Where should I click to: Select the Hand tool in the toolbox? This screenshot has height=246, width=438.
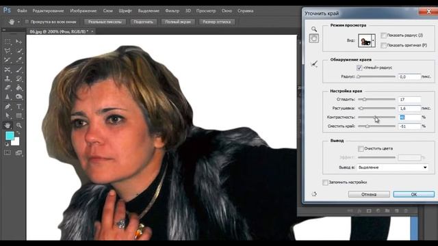8,125
